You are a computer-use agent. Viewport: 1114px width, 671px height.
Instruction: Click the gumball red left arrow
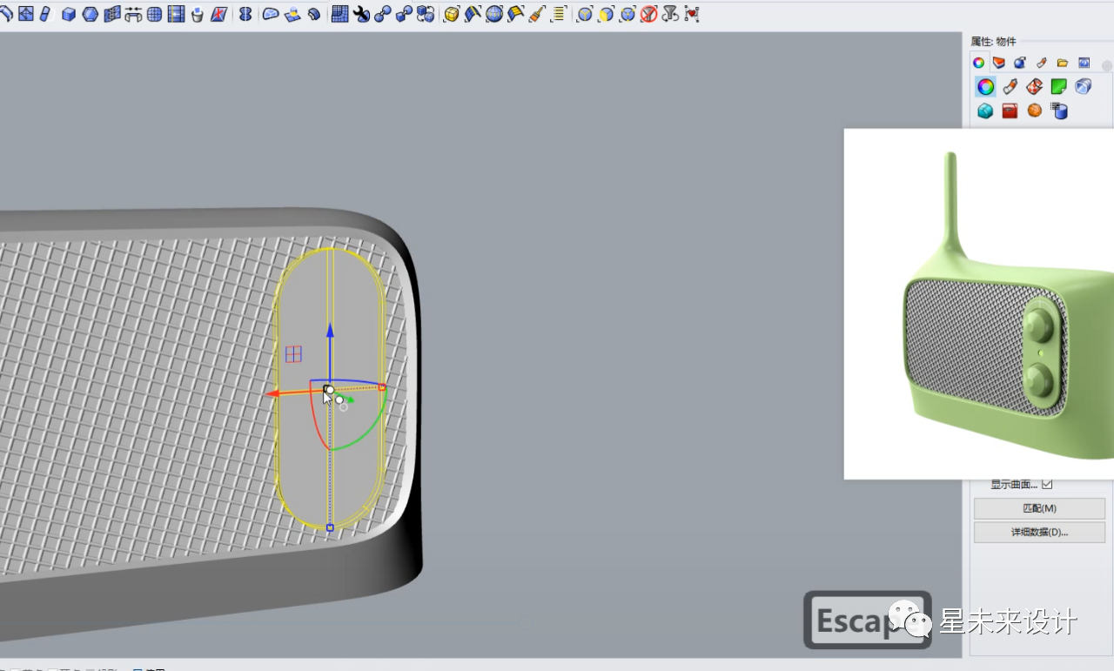click(273, 393)
